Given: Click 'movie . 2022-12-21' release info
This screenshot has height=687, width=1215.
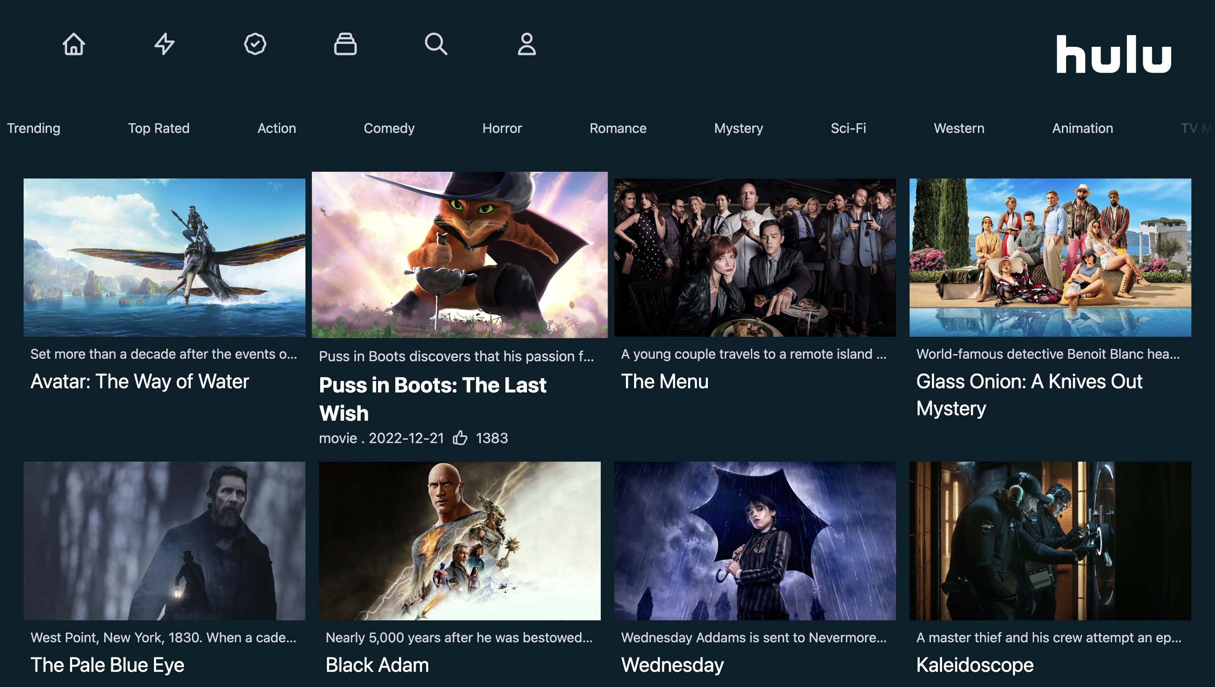Looking at the screenshot, I should [x=381, y=438].
